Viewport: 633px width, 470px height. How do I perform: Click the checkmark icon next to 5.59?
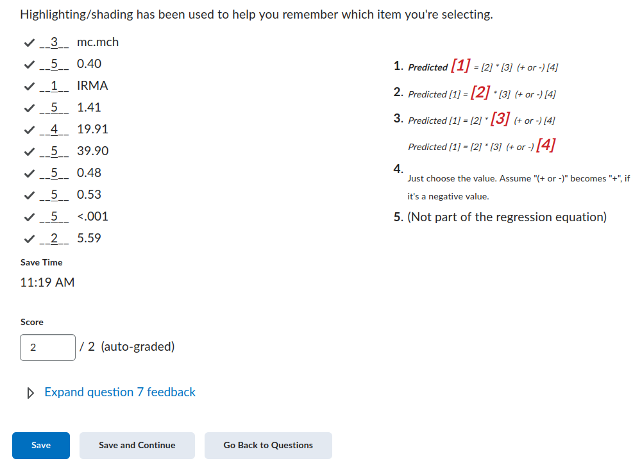29,239
